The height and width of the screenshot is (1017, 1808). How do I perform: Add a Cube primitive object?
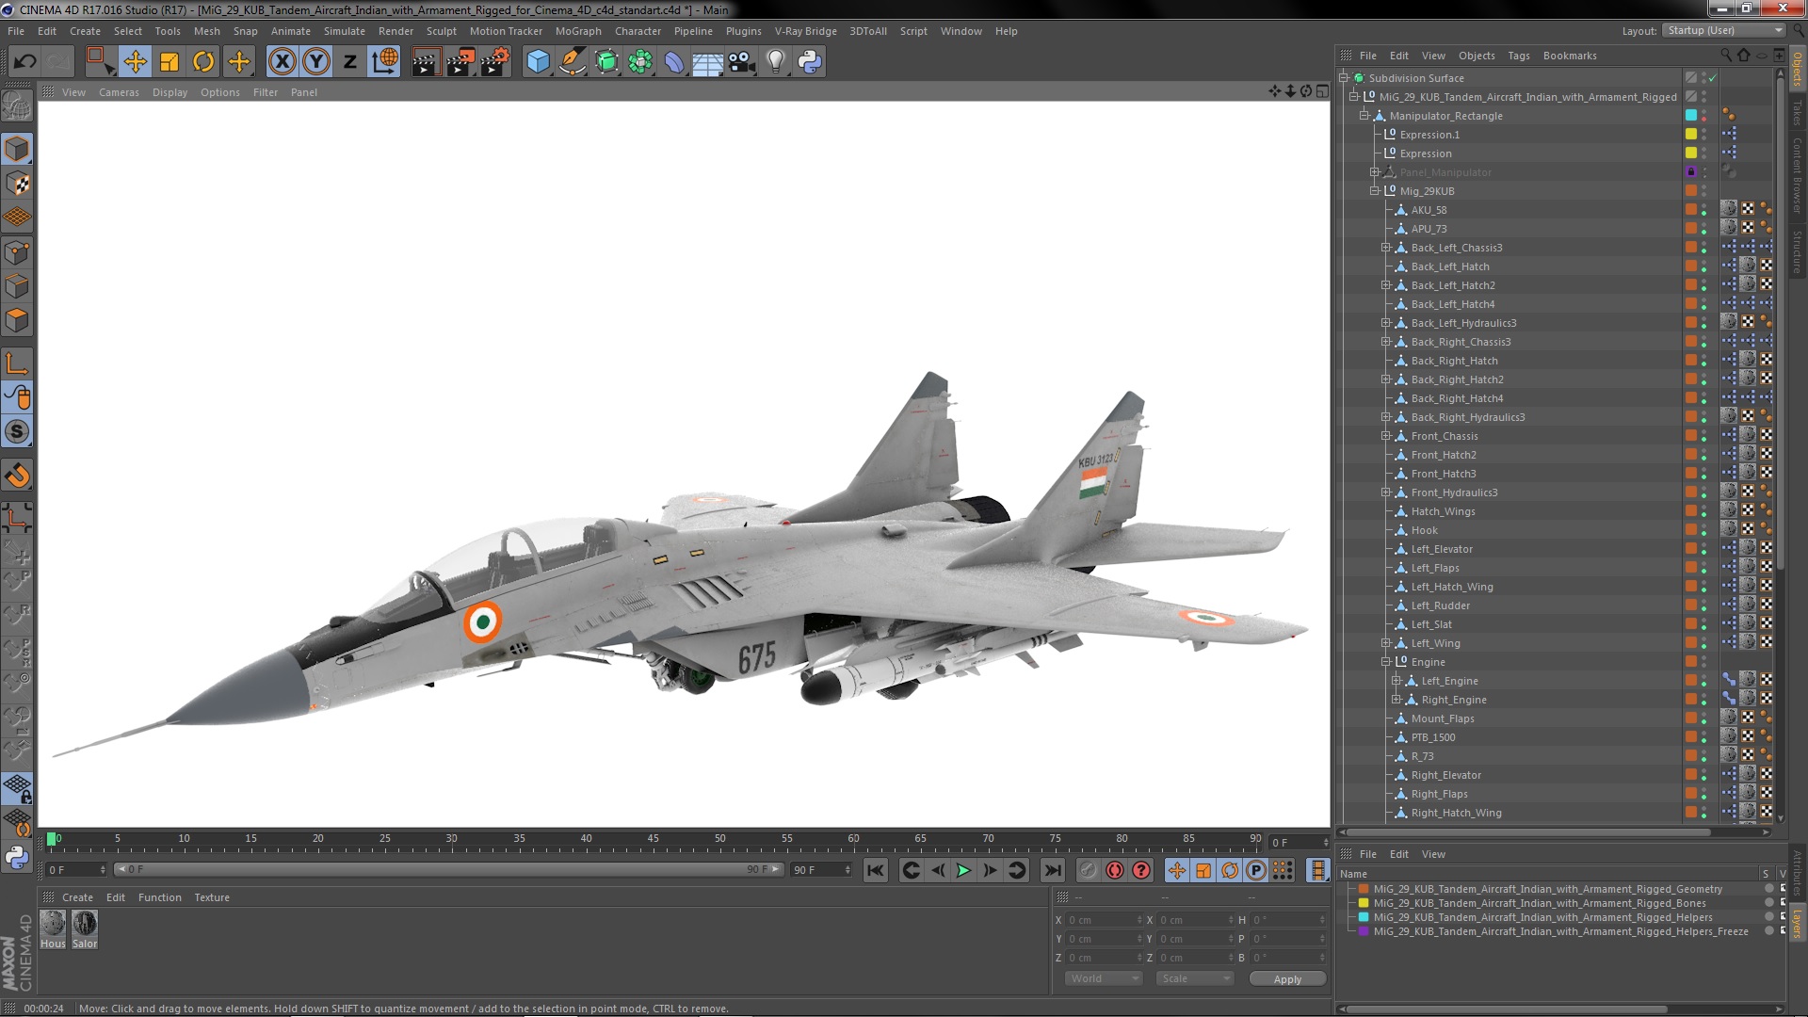(538, 62)
